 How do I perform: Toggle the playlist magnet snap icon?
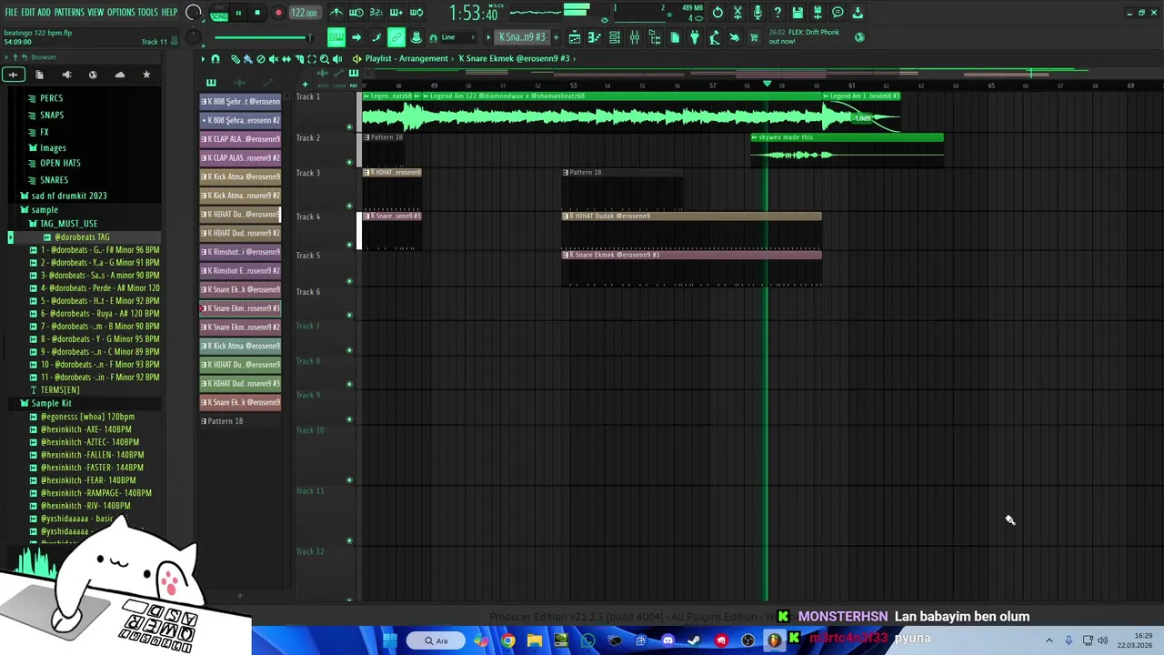tap(216, 59)
